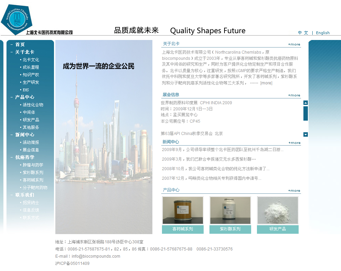Open 活动简报 news link

(x=31, y=142)
